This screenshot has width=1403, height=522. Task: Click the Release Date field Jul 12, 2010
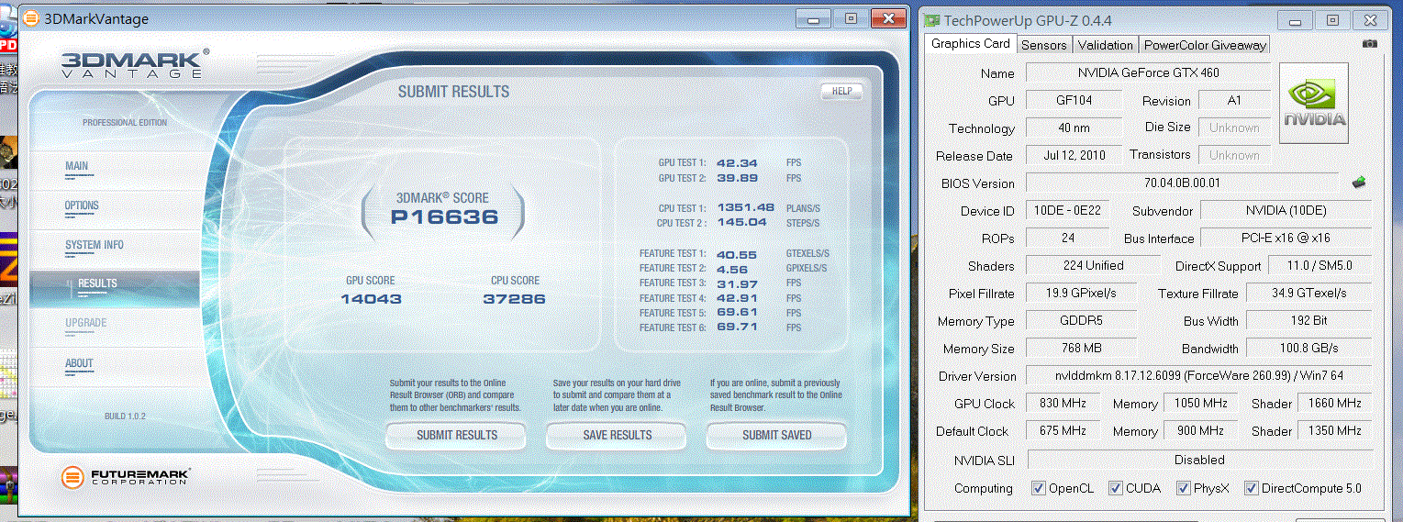[x=1073, y=155]
